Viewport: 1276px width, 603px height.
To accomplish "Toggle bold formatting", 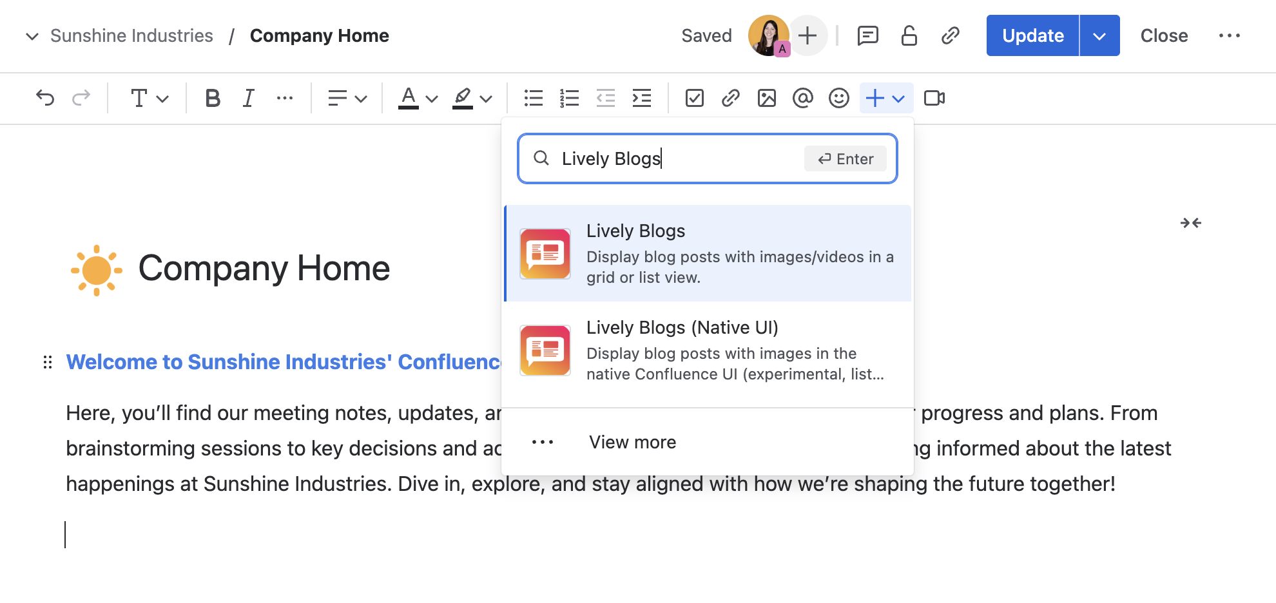I will pos(212,98).
